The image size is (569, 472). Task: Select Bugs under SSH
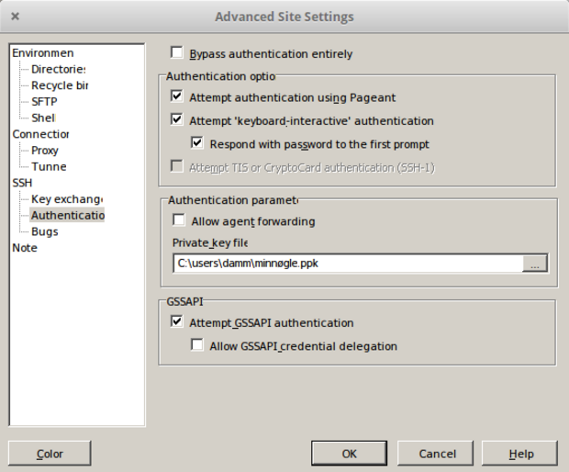pyautogui.click(x=44, y=231)
